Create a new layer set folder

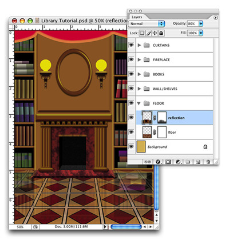(x=188, y=162)
